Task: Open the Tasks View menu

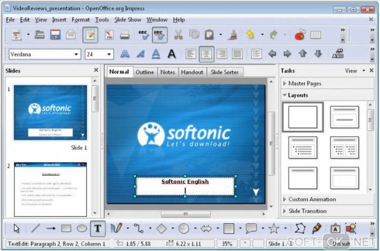Action: [355, 71]
